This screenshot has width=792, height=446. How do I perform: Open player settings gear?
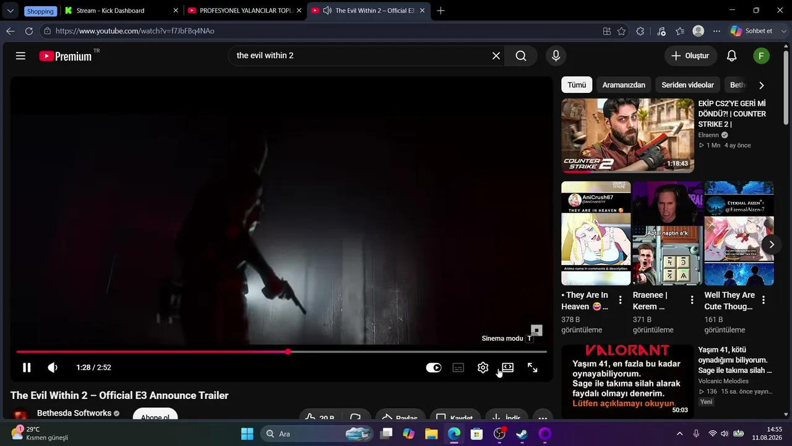click(x=483, y=367)
